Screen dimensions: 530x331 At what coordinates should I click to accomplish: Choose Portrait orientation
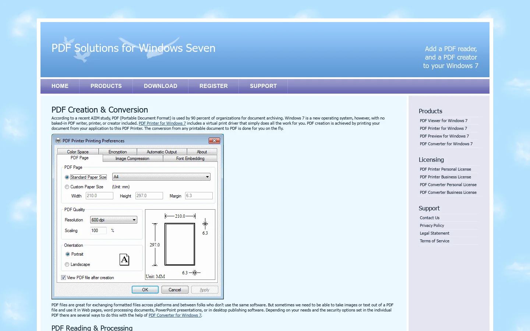[68, 254]
